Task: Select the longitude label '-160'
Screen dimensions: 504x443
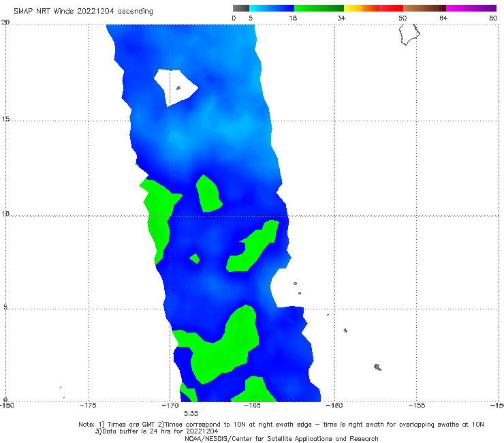Action: coord(334,406)
